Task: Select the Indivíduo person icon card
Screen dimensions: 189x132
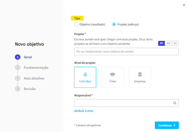Action: [x=85, y=77]
